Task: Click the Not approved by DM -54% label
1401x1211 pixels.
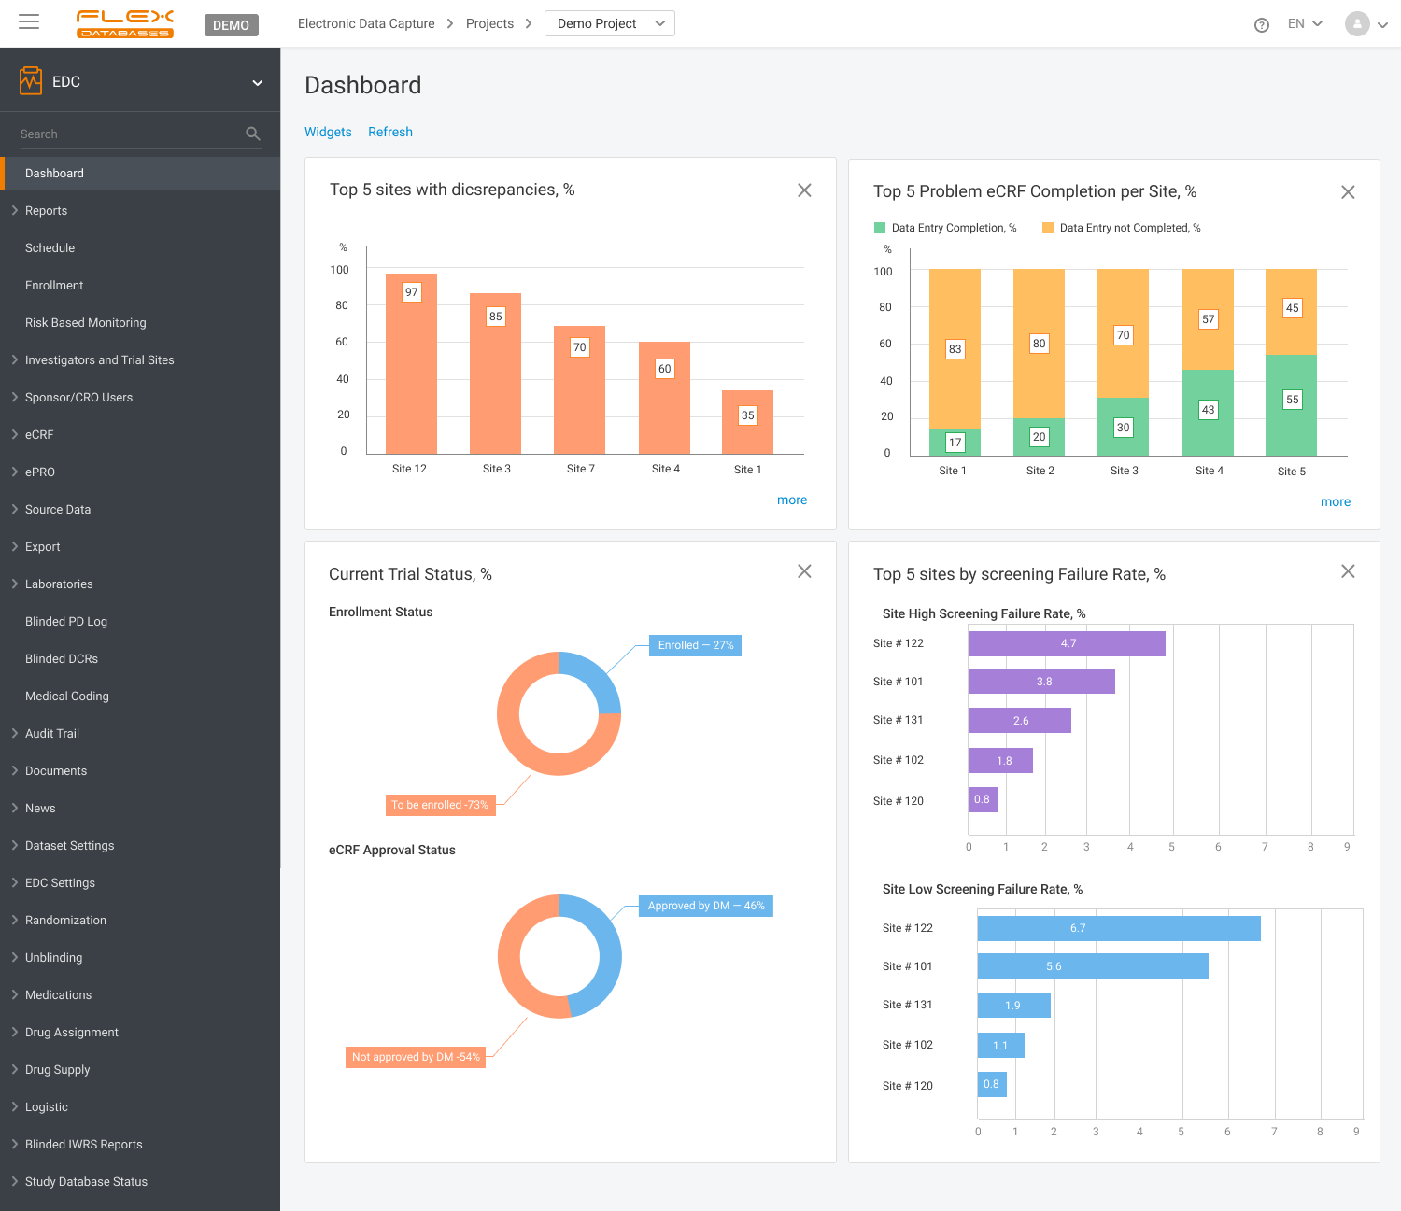Action: [416, 1057]
